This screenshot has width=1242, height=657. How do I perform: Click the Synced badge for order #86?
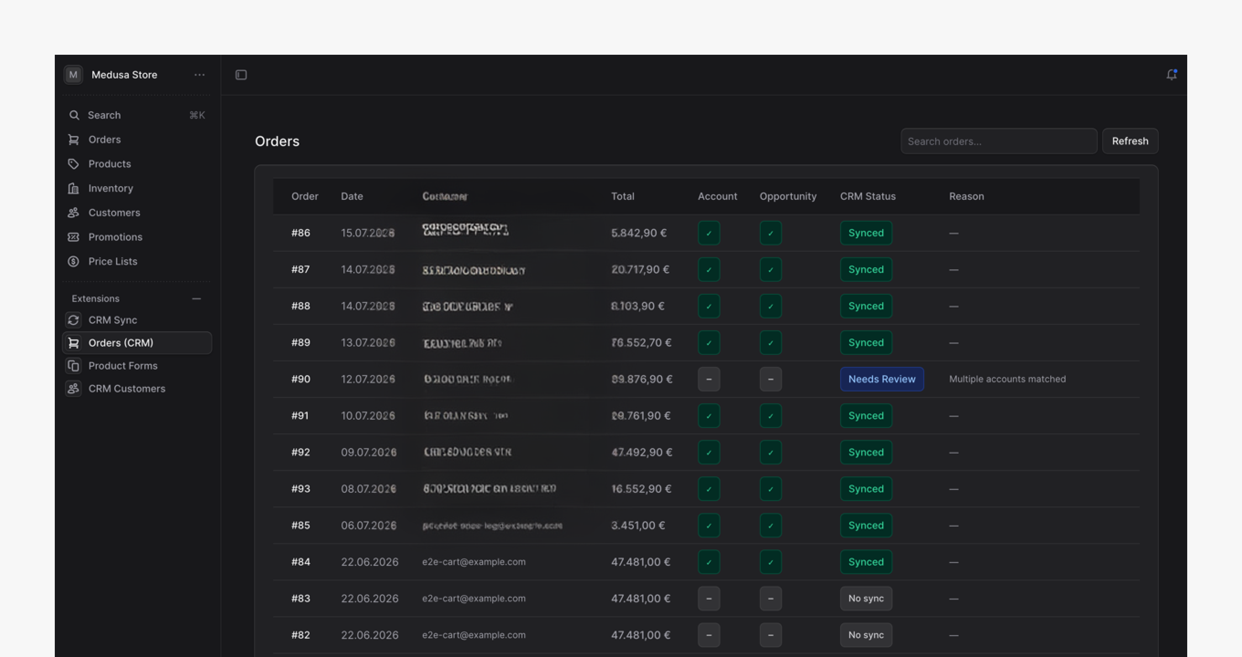pyautogui.click(x=866, y=233)
